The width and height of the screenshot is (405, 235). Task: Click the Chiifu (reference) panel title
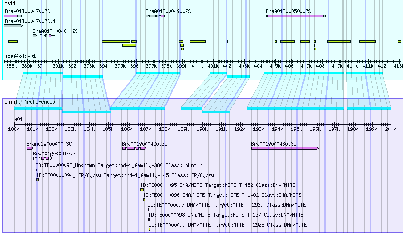pos(30,102)
